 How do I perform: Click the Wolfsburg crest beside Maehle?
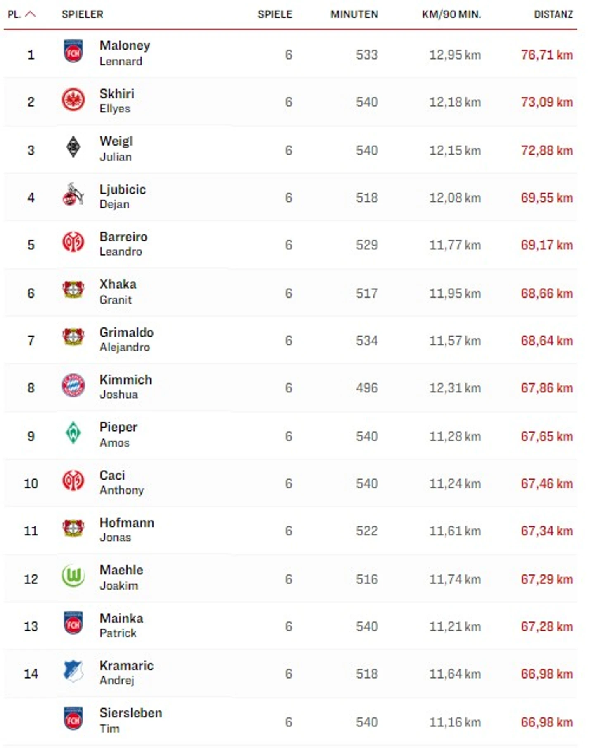73,576
